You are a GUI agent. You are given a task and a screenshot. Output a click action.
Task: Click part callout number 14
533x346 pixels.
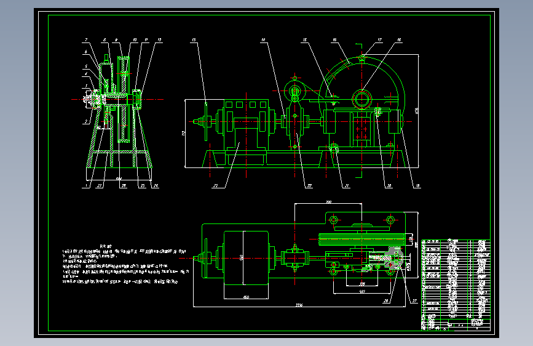tap(263, 40)
